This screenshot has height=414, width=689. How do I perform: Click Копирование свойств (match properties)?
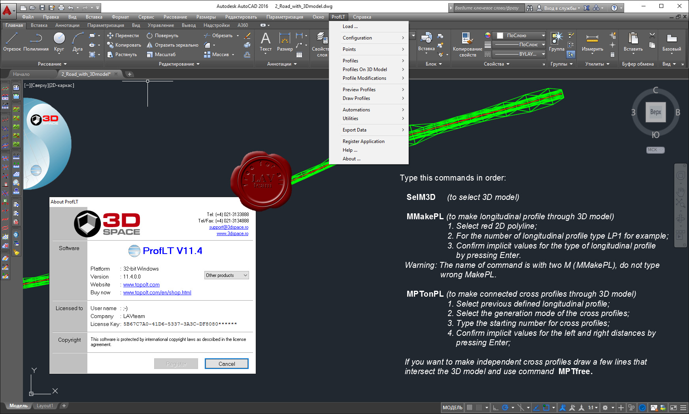coord(467,44)
